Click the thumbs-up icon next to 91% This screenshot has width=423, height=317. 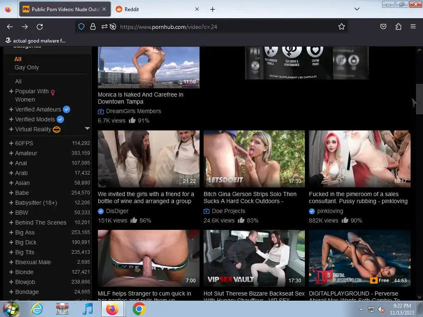pyautogui.click(x=132, y=120)
